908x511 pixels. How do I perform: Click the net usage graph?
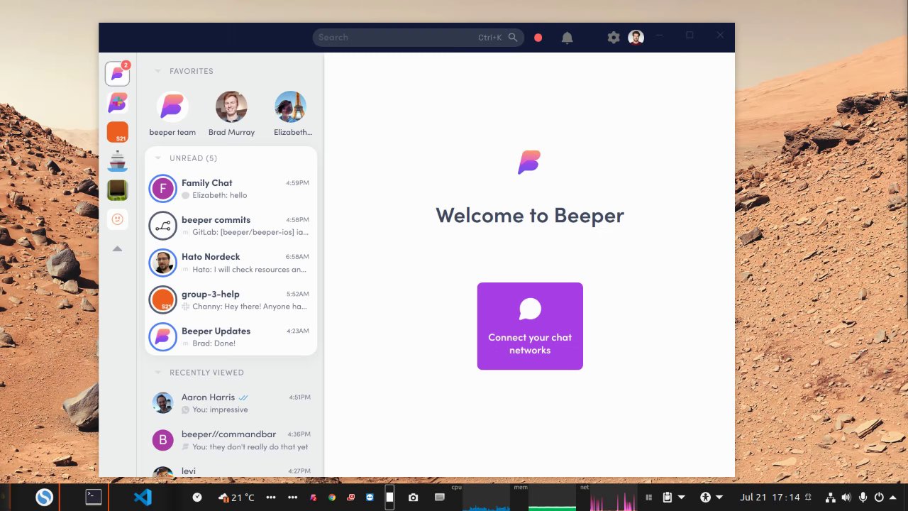point(613,498)
